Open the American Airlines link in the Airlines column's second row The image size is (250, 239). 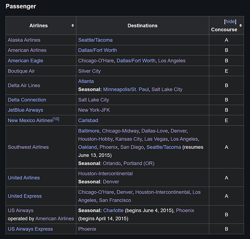pyautogui.click(x=27, y=50)
